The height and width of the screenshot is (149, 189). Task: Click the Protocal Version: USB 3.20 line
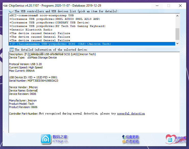25,64
